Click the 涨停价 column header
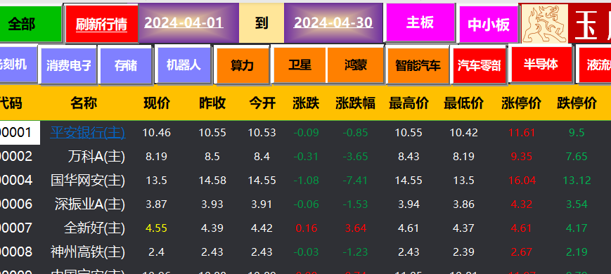This screenshot has width=611, height=274. tap(522, 103)
